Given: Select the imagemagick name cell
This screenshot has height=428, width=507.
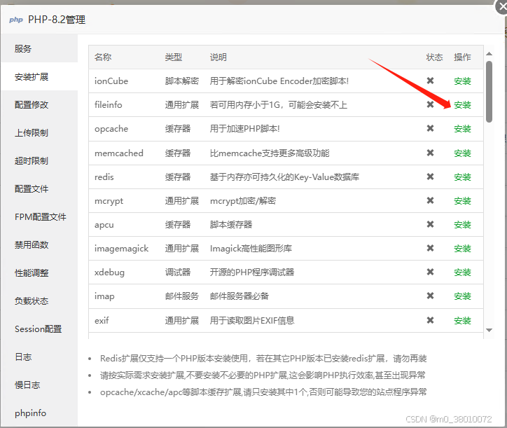Looking at the screenshot, I should [x=121, y=249].
